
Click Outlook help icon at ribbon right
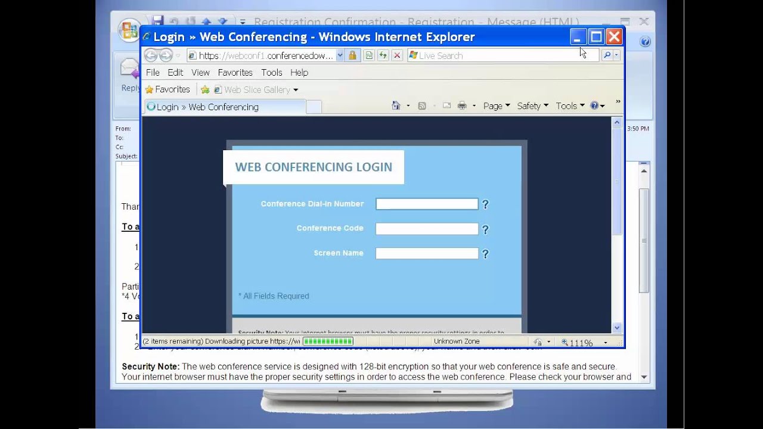pos(645,42)
